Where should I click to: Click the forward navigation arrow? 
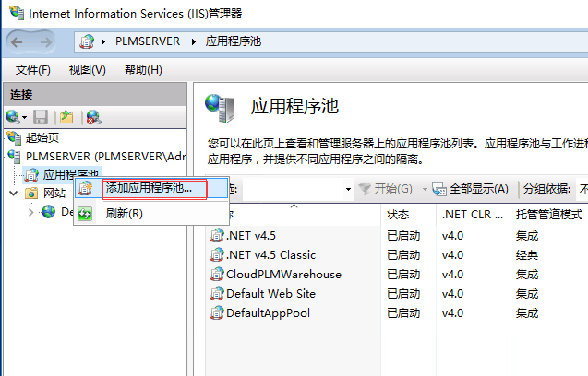(x=46, y=42)
